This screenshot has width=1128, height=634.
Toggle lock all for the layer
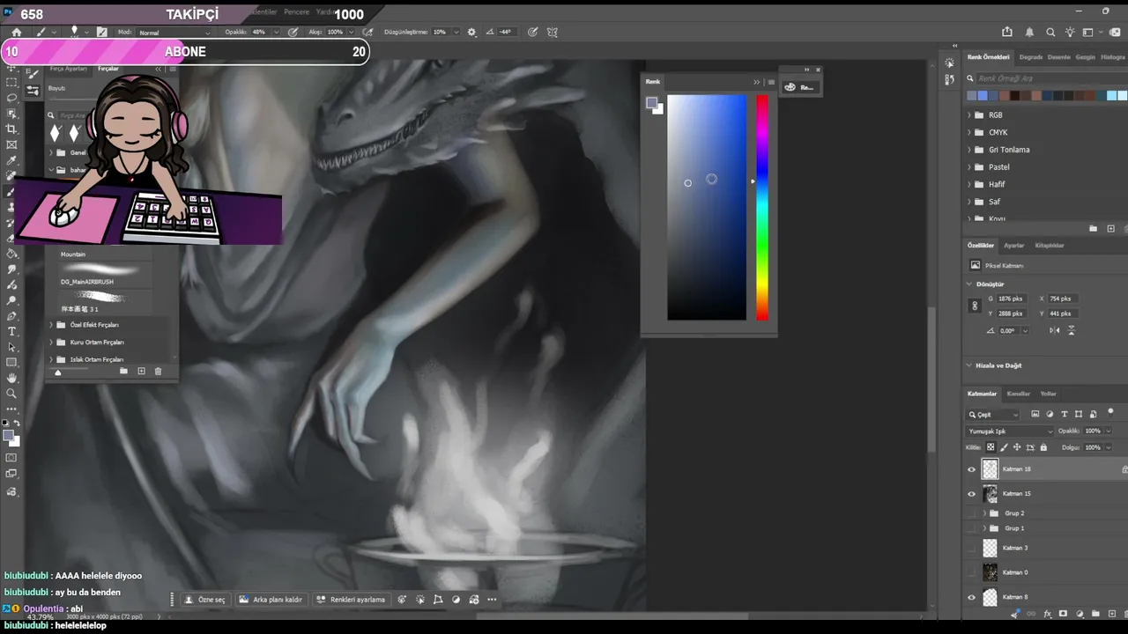[x=1043, y=447]
